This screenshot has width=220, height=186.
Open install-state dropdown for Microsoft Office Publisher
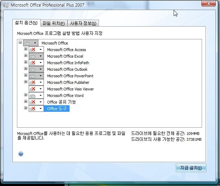coord(36,82)
